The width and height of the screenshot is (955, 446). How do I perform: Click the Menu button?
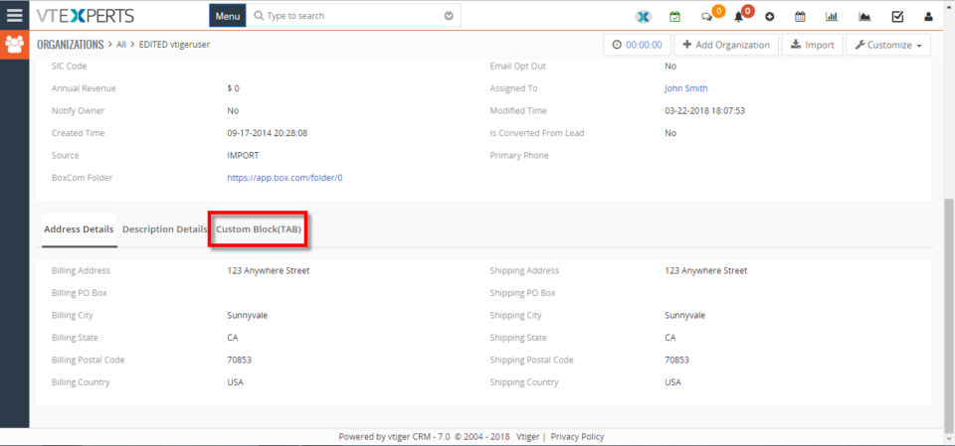point(228,16)
